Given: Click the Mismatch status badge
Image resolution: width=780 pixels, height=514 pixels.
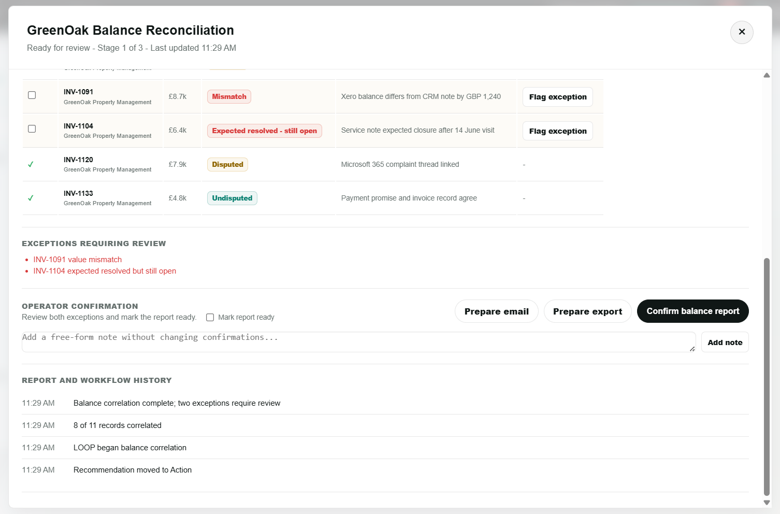Looking at the screenshot, I should (229, 97).
